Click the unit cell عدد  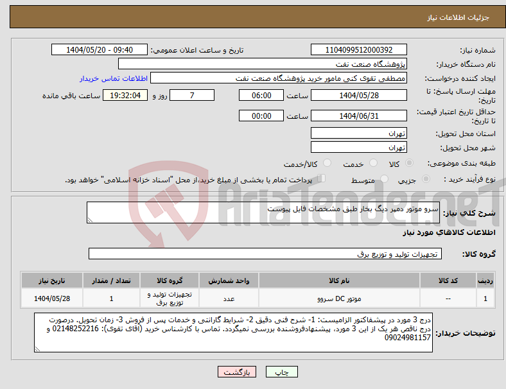click(x=229, y=298)
